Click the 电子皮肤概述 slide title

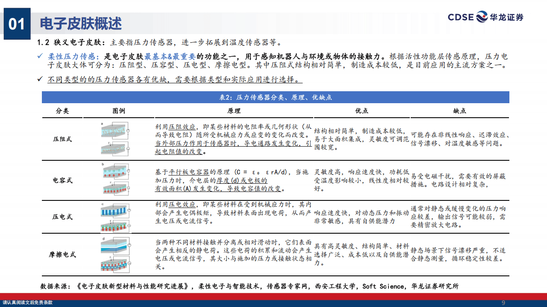click(80, 23)
